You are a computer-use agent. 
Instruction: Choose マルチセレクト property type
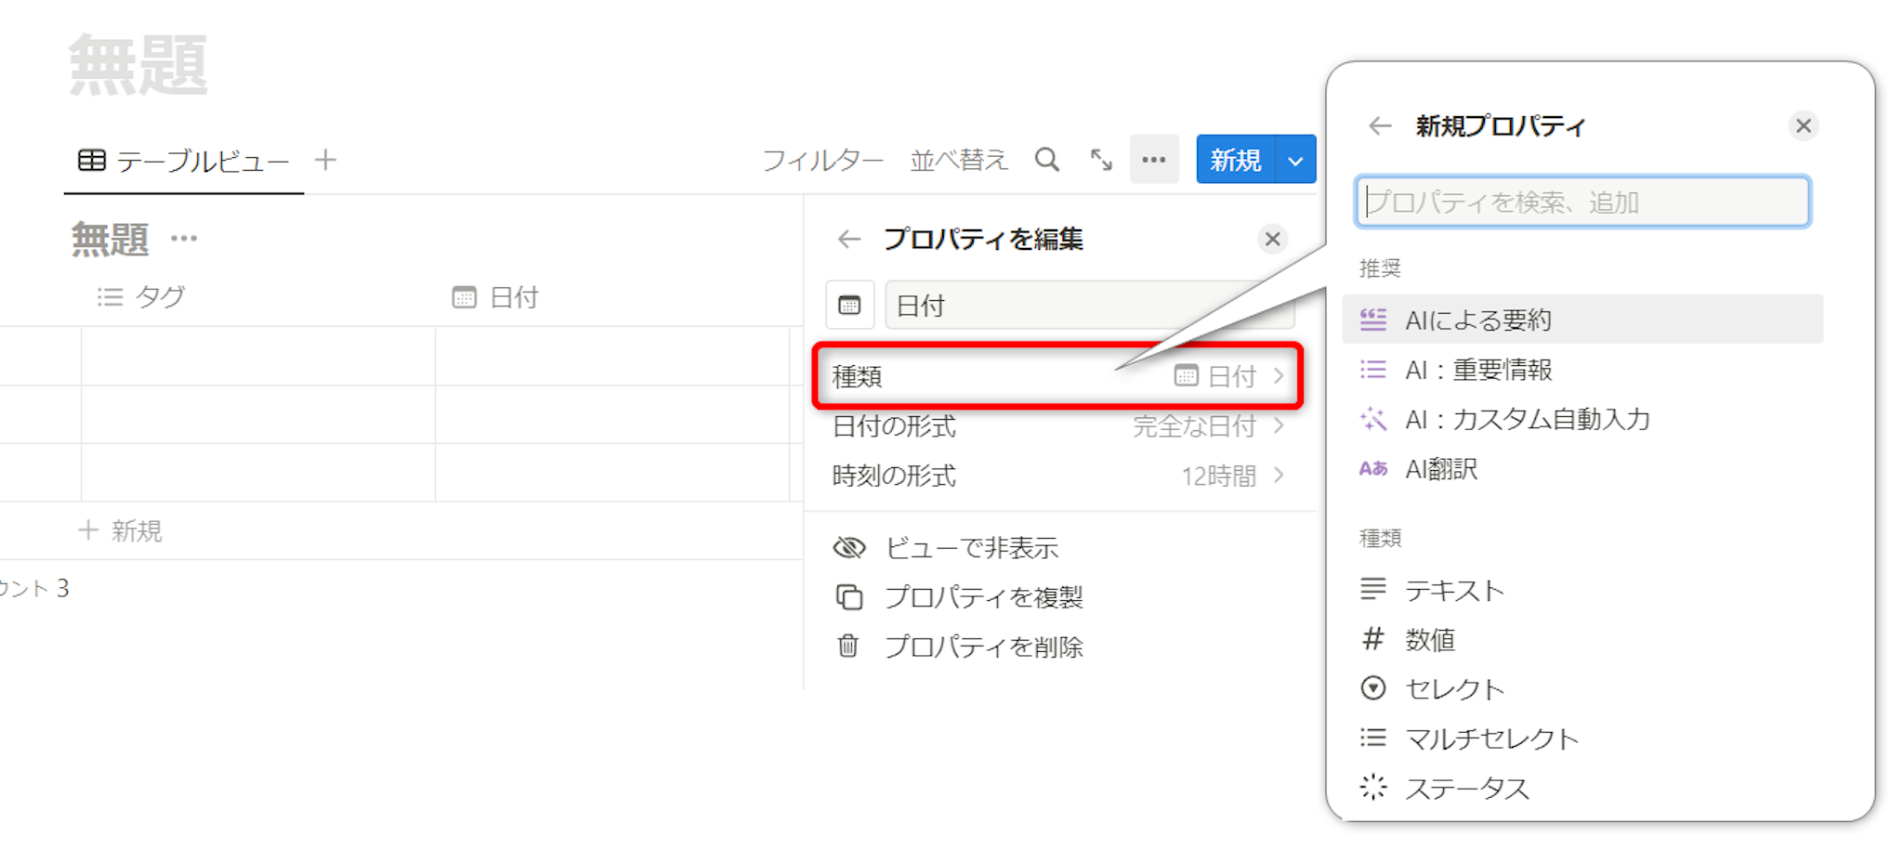click(x=1490, y=738)
